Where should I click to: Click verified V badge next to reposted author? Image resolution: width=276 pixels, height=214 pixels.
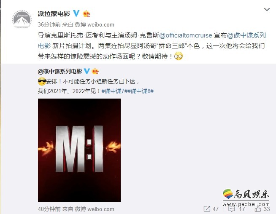click(87, 71)
